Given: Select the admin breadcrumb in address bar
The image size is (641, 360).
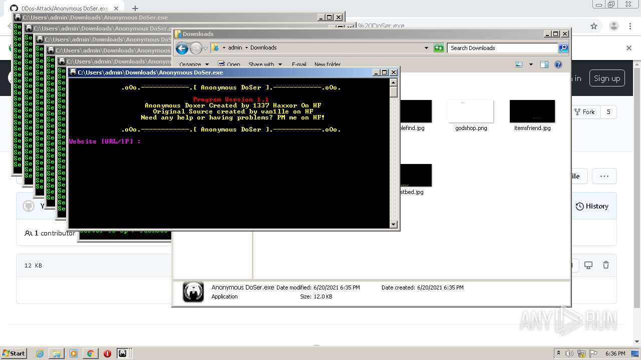Looking at the screenshot, I should coord(235,48).
